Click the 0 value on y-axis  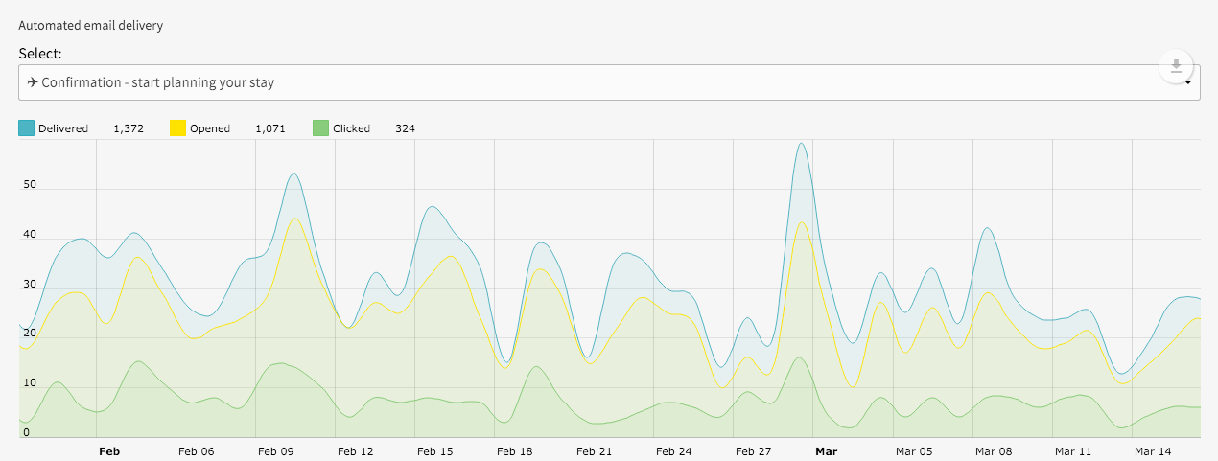click(x=27, y=432)
